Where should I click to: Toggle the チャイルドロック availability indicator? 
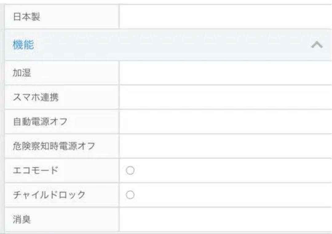tap(131, 194)
